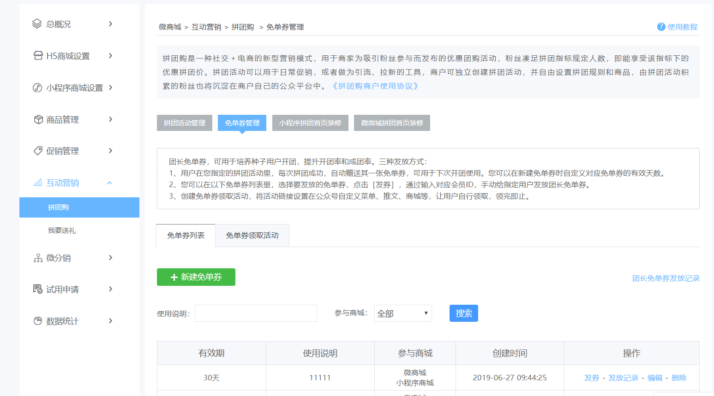Expand the H5商城设置 menu chevron
Screen dimensions: 714x396
click(x=110, y=55)
